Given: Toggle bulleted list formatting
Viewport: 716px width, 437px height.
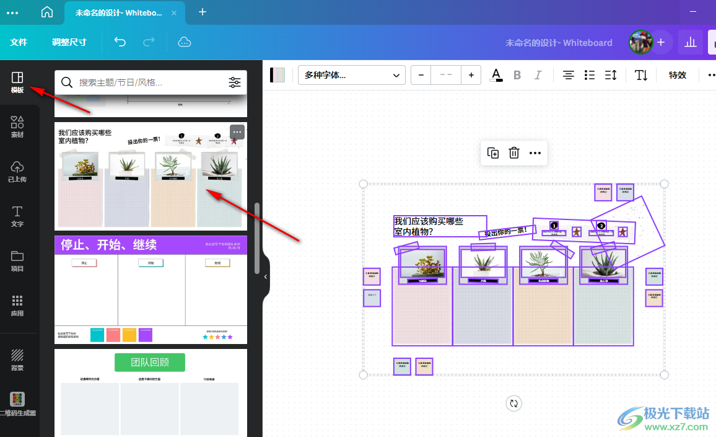Looking at the screenshot, I should pyautogui.click(x=590, y=75).
